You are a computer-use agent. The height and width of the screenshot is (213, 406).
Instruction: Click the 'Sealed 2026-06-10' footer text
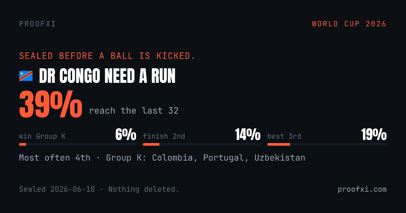(57, 189)
